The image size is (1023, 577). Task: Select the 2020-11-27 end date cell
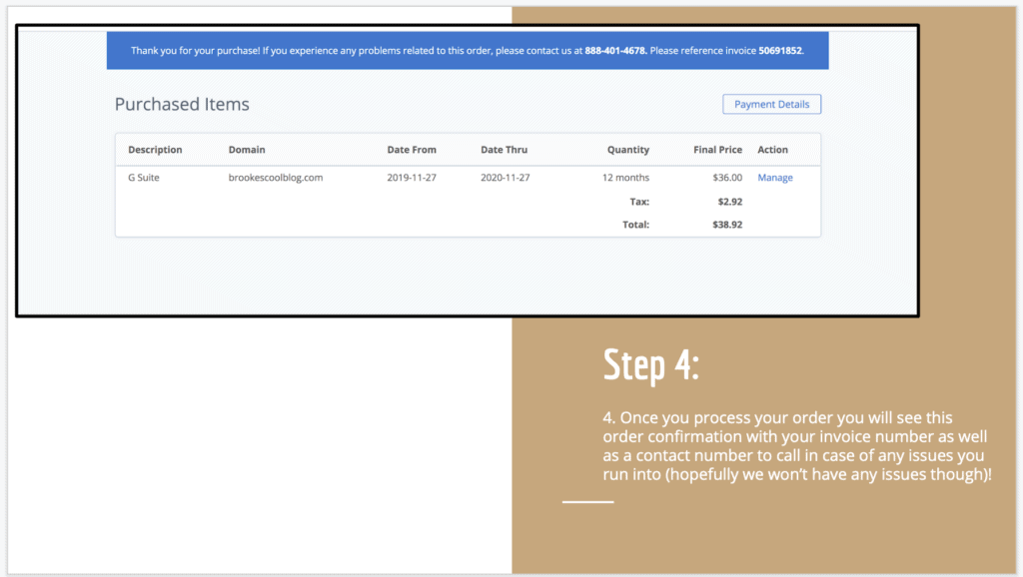click(506, 178)
